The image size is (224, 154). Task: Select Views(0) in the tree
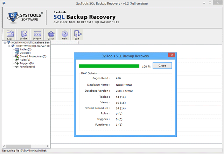pos(25,53)
